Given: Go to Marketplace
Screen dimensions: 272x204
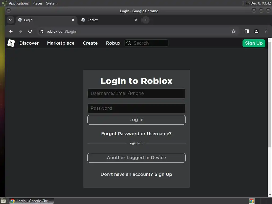Looking at the screenshot, I should tap(61, 43).
